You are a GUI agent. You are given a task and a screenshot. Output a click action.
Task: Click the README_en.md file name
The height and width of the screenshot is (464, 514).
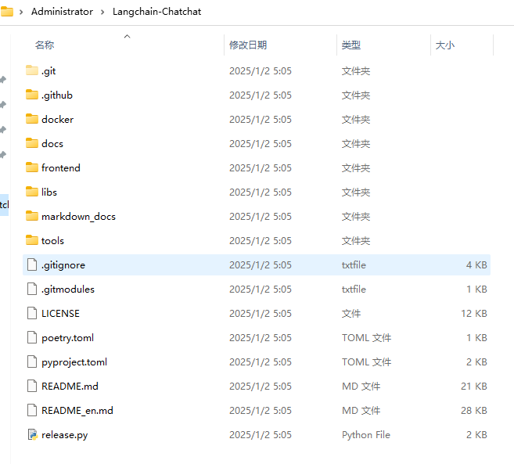click(77, 411)
